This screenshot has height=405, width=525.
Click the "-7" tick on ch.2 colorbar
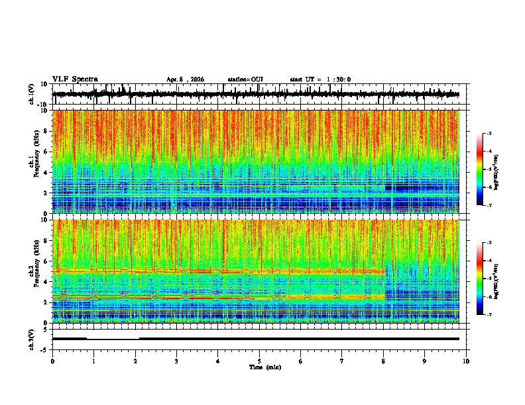tap(489, 314)
